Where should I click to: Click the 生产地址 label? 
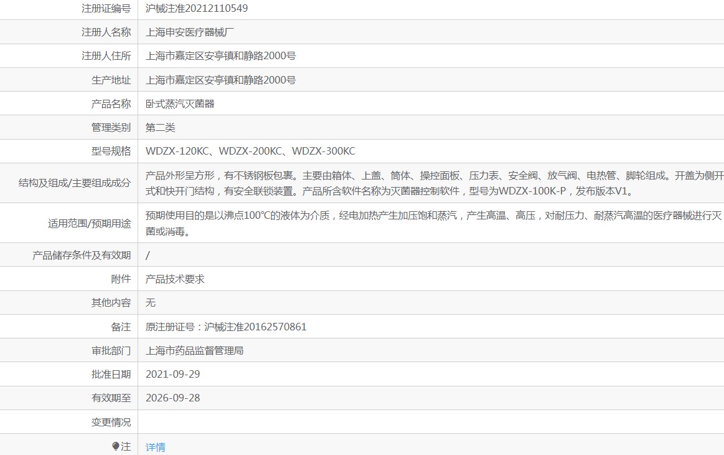coord(111,80)
